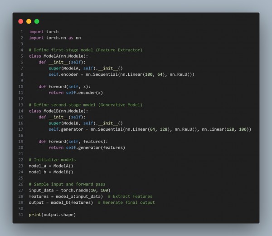
Task: Click line number 31
Action: pos(21,215)
